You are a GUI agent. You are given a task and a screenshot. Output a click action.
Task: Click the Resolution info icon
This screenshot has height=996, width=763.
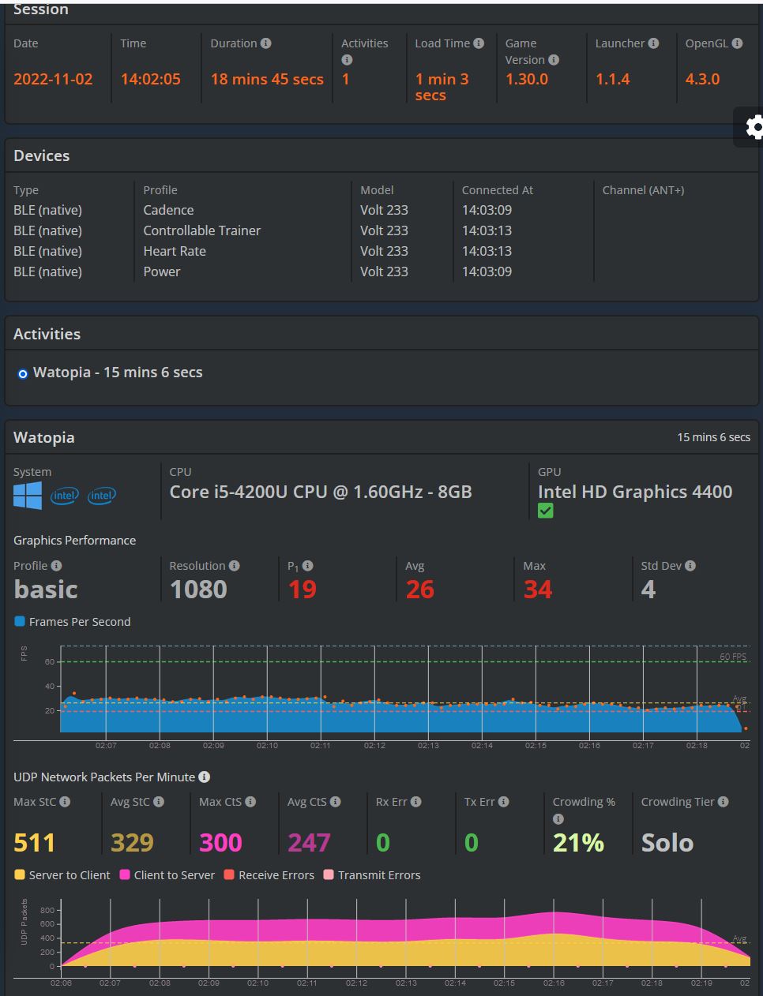tap(235, 566)
